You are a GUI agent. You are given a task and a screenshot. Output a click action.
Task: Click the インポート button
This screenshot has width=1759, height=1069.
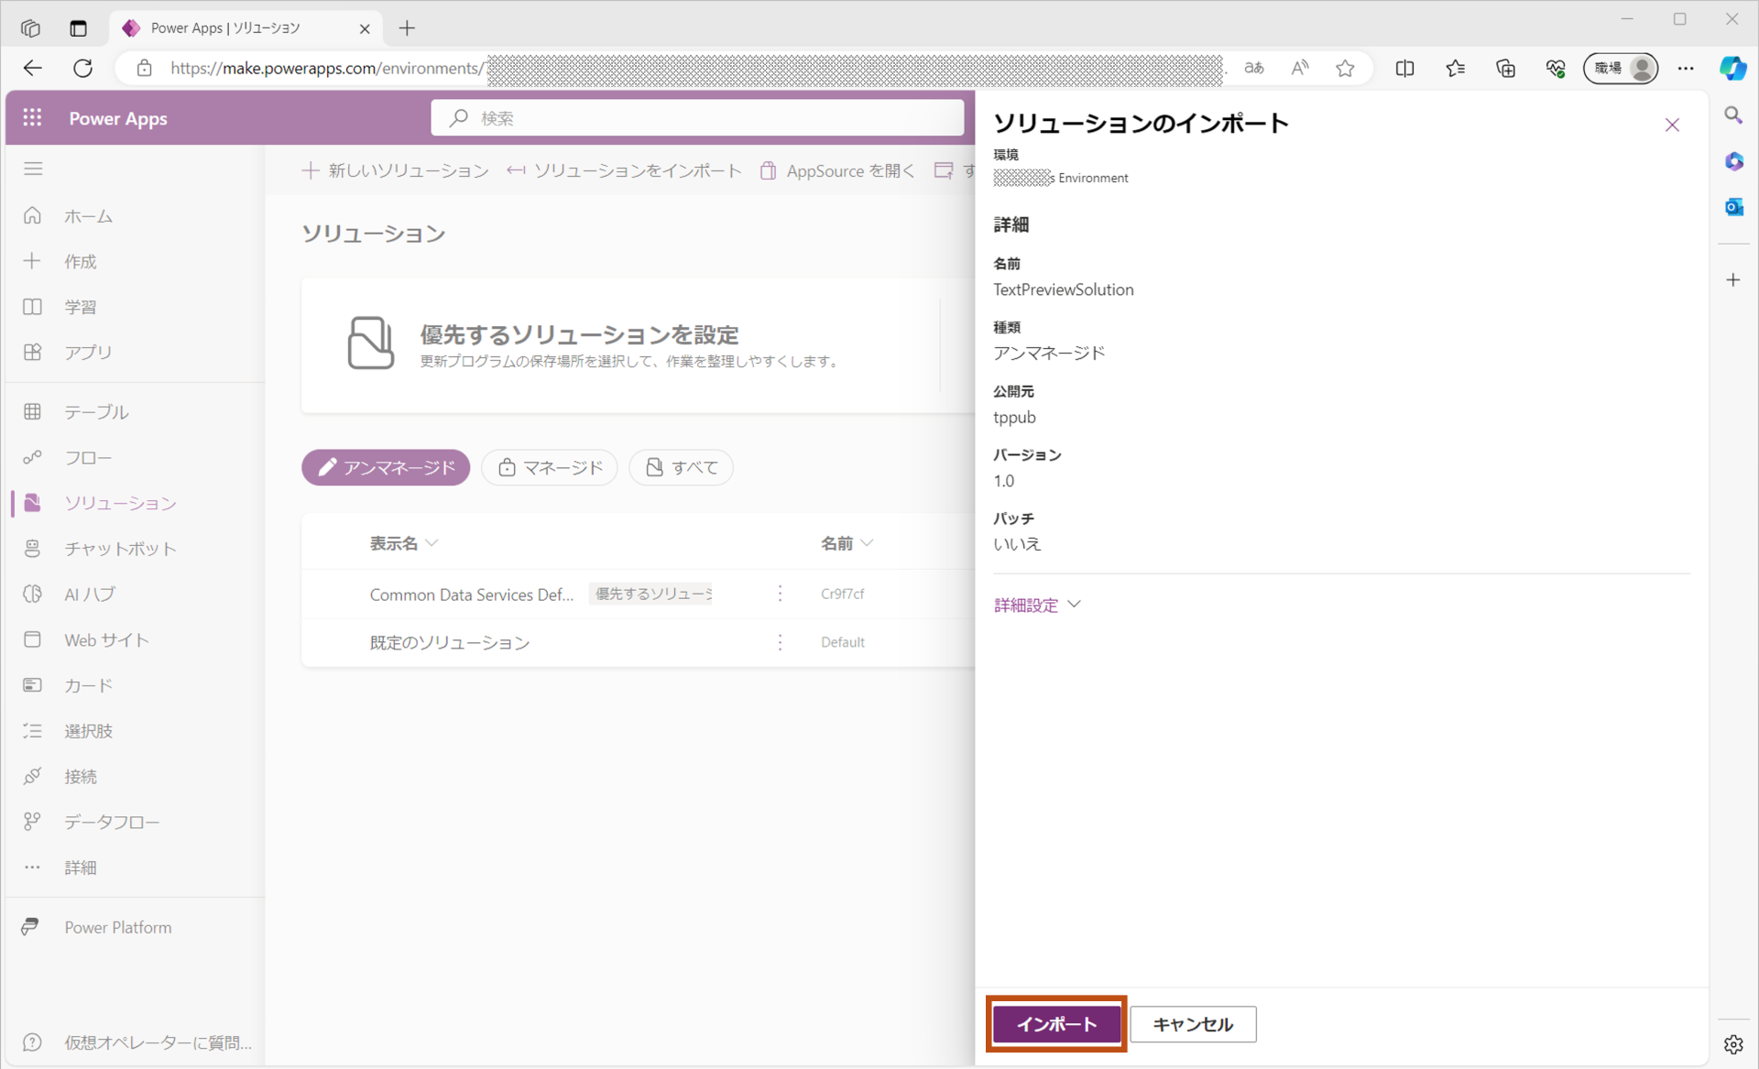(1056, 1024)
